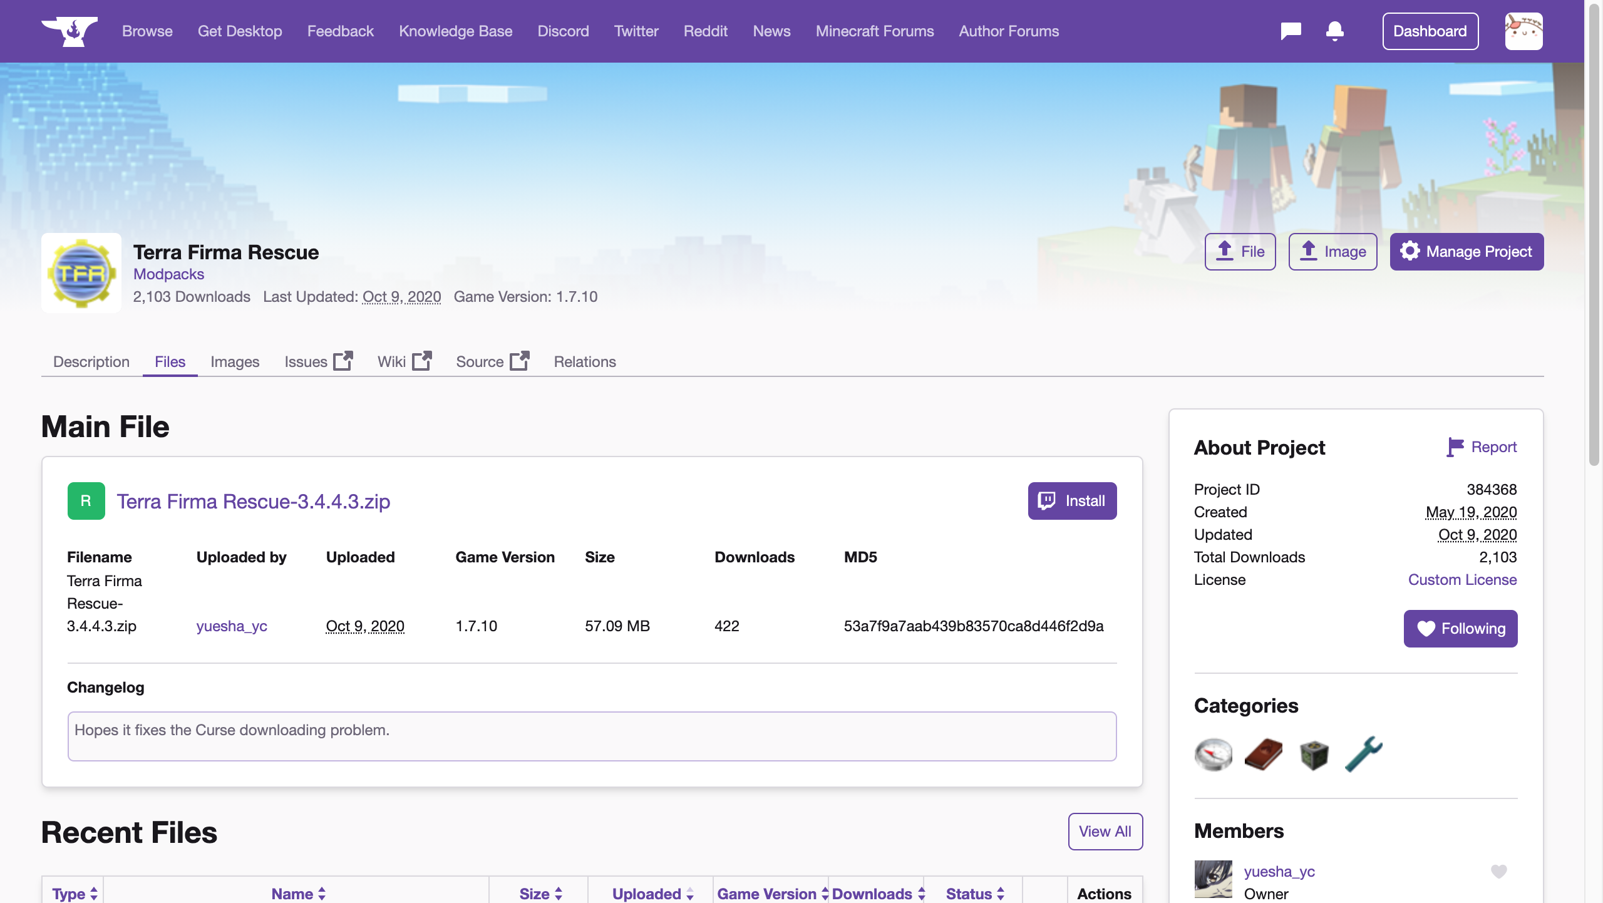Open Author Forums link

pos(1009,31)
